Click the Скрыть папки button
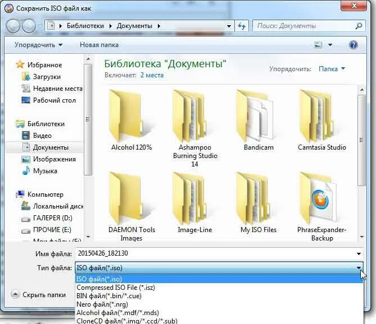This screenshot has height=324, width=376. 39,295
